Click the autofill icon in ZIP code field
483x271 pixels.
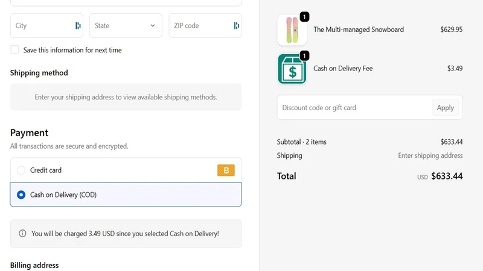(237, 25)
